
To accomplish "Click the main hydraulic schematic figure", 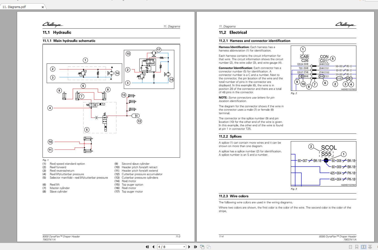I will pos(111,101).
